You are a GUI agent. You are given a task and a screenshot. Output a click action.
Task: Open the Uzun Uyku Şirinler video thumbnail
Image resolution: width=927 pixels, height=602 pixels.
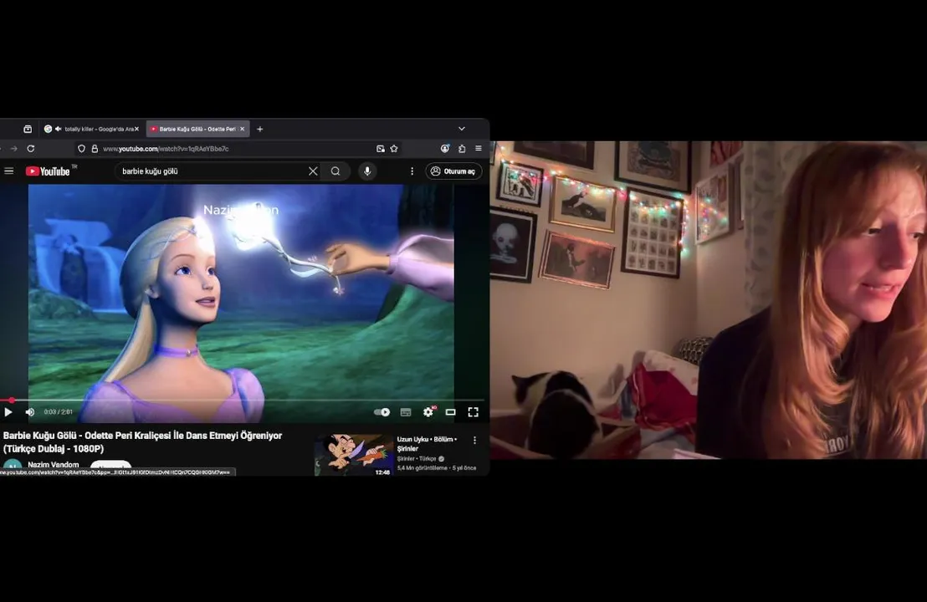pos(354,455)
